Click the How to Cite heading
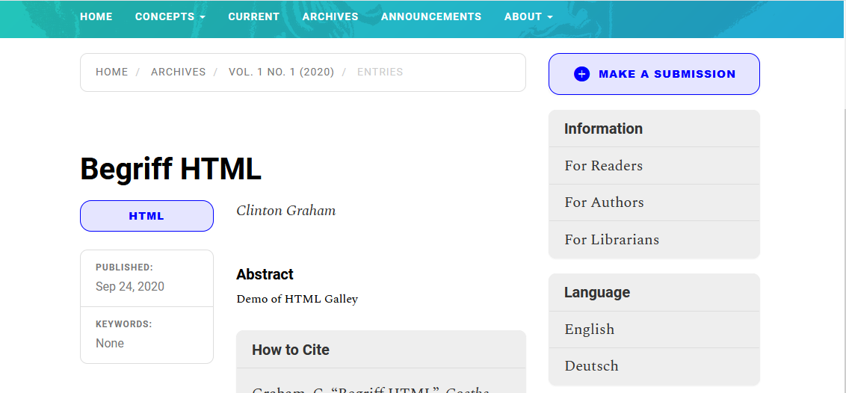This screenshot has height=393, width=846. point(291,350)
